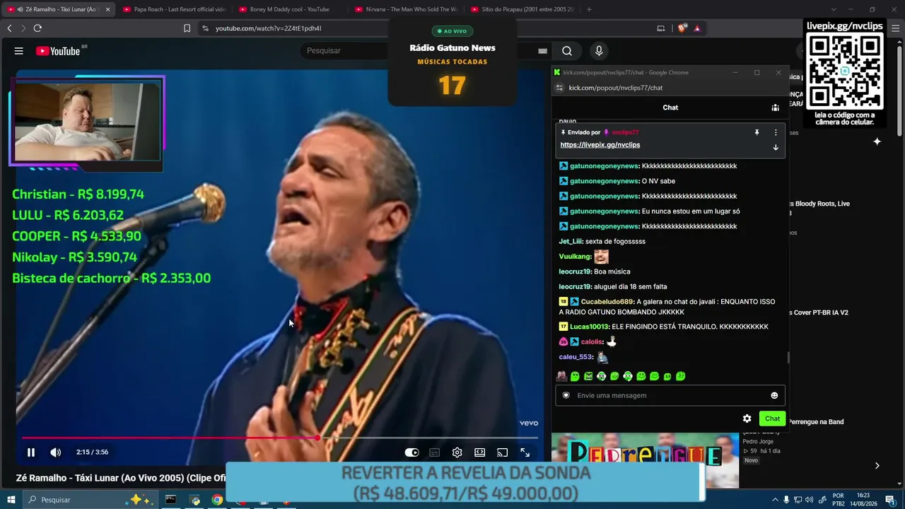Open the Brave Rewards triangle icon

[697, 28]
